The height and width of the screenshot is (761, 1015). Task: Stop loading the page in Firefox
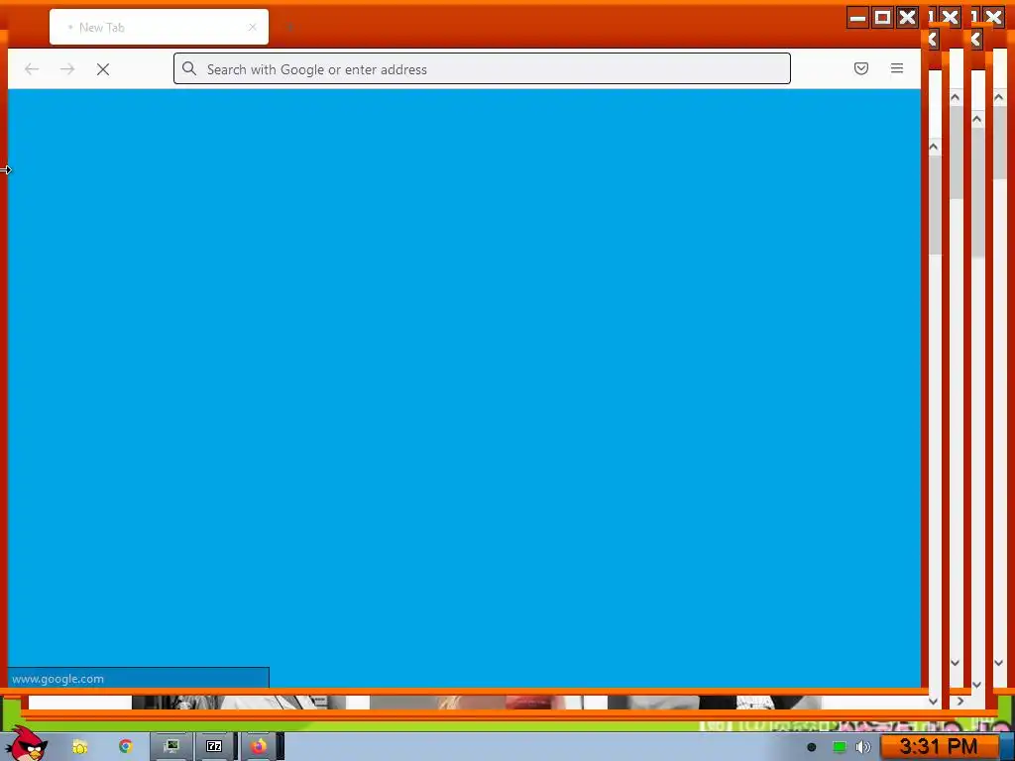coord(103,69)
